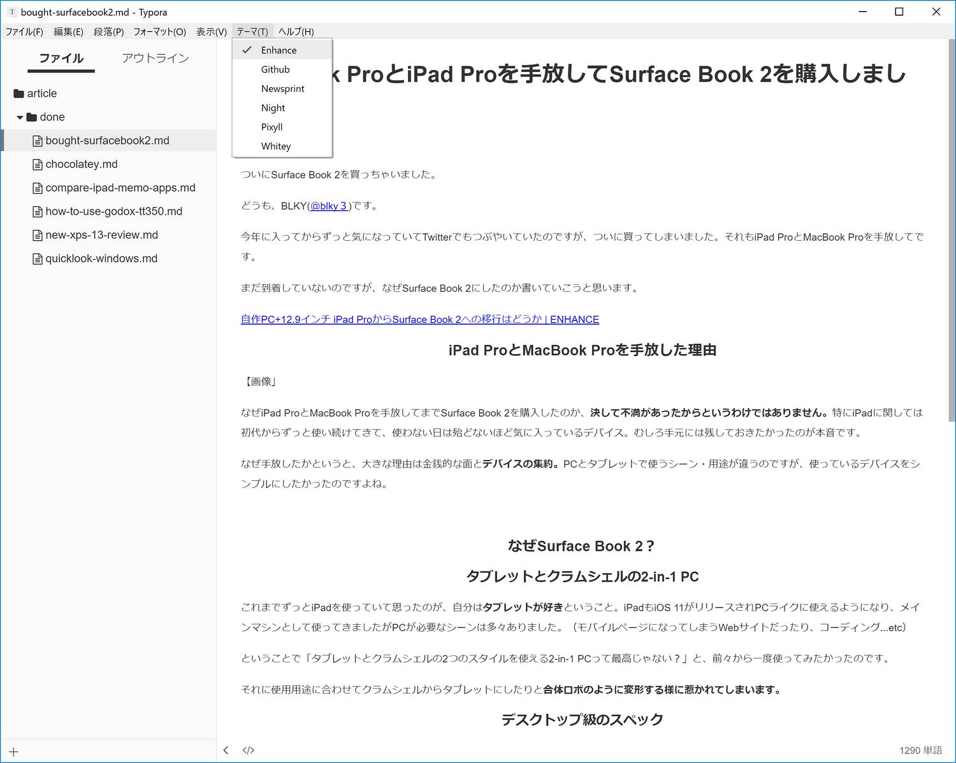Switch to the アウトライン sidebar tab
The height and width of the screenshot is (763, 956).
[156, 58]
